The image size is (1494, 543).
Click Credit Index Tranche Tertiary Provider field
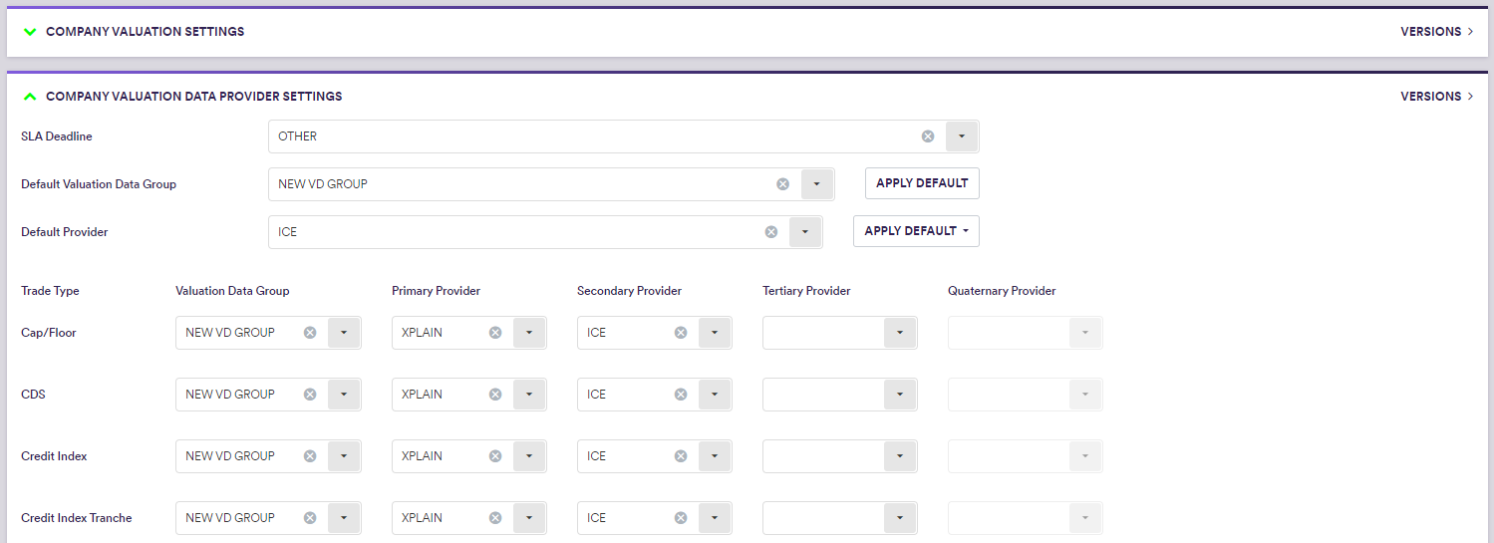(823, 518)
